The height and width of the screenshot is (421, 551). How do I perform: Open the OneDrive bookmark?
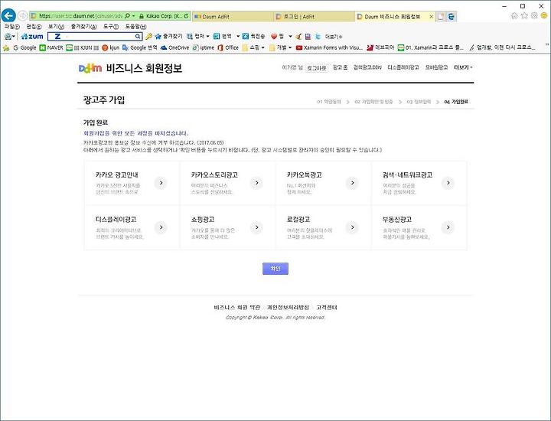(175, 47)
